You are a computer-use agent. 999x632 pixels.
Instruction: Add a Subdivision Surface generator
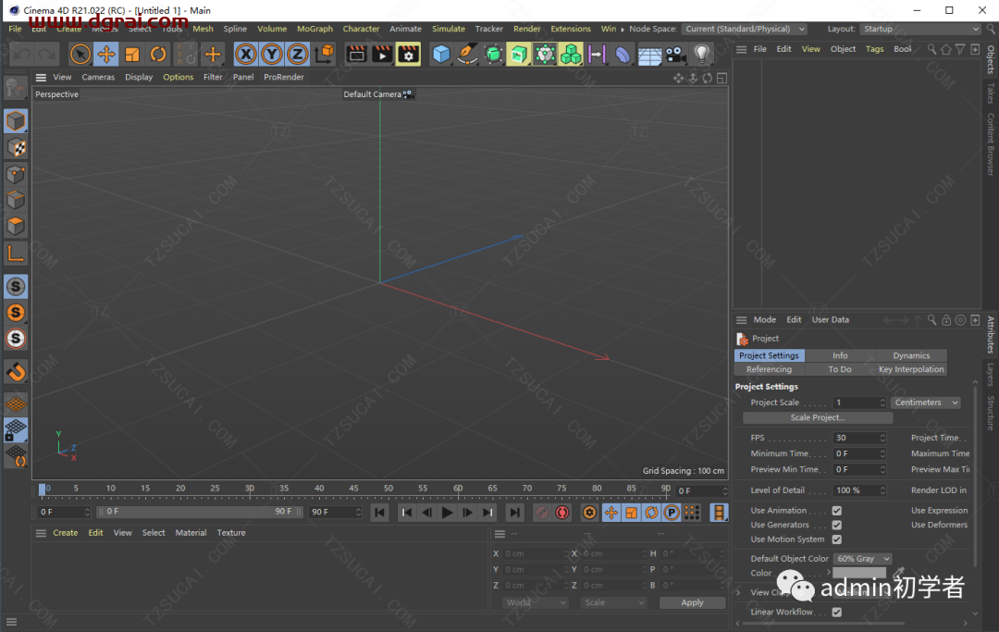[x=493, y=55]
